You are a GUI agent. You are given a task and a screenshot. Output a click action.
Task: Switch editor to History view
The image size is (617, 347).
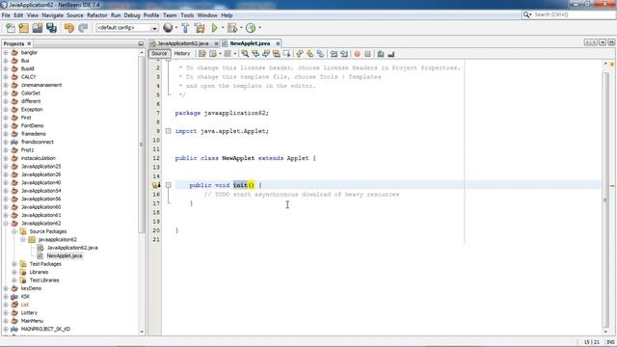coord(182,54)
